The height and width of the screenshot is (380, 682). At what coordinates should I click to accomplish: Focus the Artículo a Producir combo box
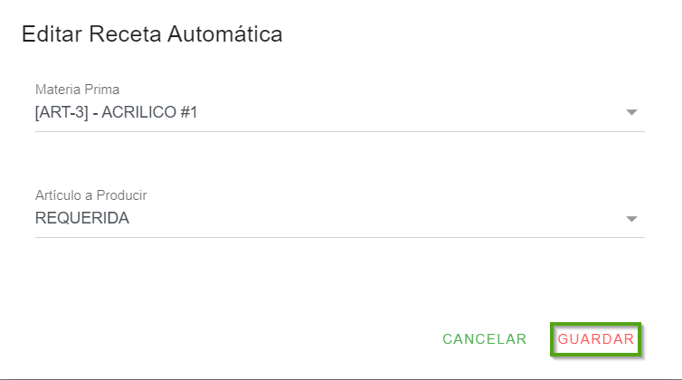(x=339, y=218)
